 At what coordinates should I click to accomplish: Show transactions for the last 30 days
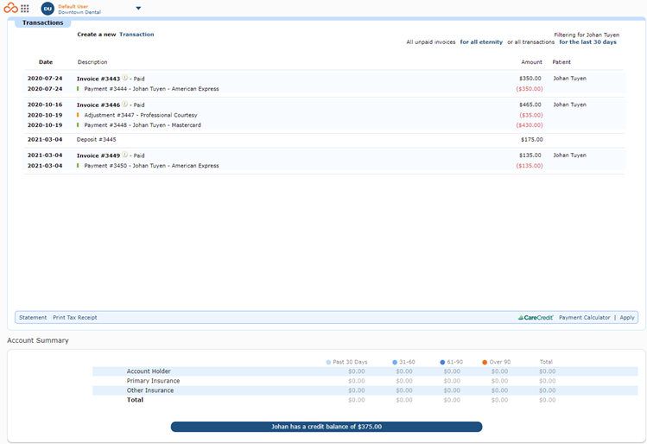pos(587,42)
